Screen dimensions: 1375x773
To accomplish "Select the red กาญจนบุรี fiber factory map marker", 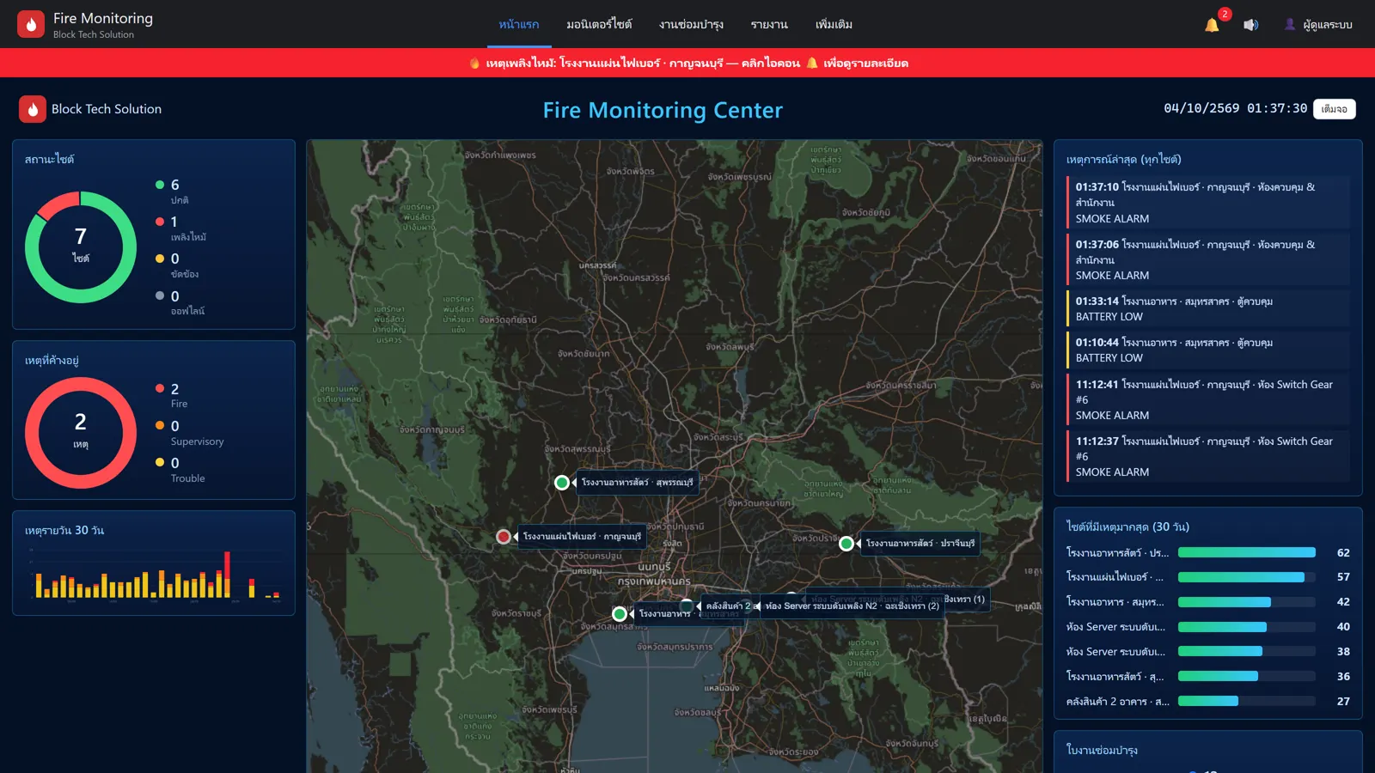I will click(504, 537).
